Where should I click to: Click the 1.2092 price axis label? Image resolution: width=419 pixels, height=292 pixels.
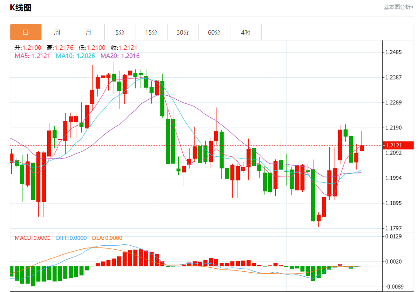click(393, 153)
